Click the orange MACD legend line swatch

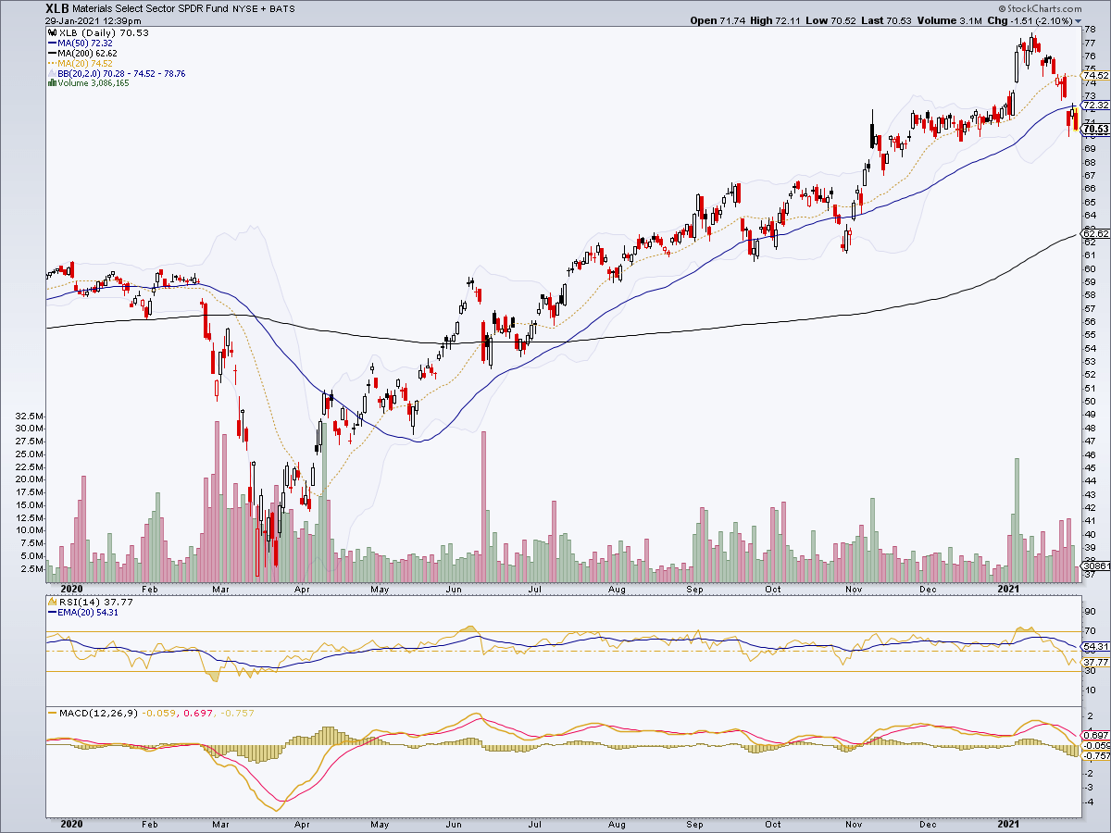click(51, 712)
